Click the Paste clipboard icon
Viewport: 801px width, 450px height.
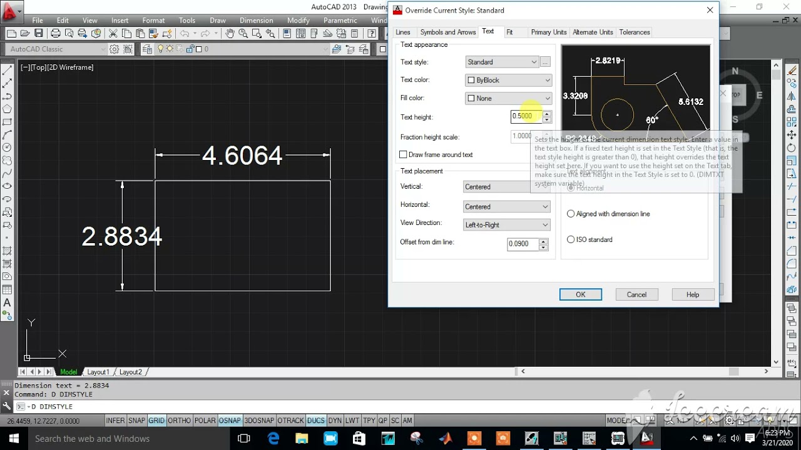coord(140,33)
